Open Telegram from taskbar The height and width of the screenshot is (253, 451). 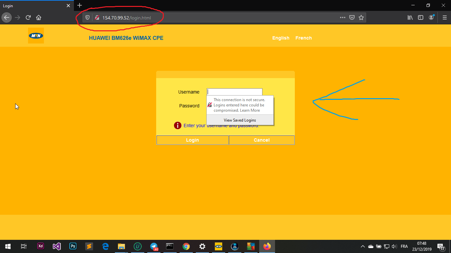coord(154,246)
